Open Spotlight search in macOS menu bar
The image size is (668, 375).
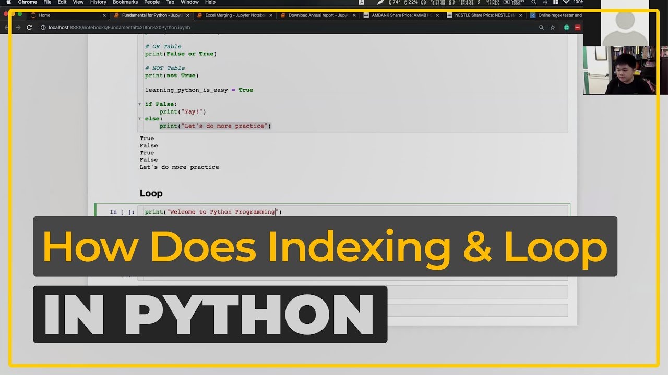533,2
